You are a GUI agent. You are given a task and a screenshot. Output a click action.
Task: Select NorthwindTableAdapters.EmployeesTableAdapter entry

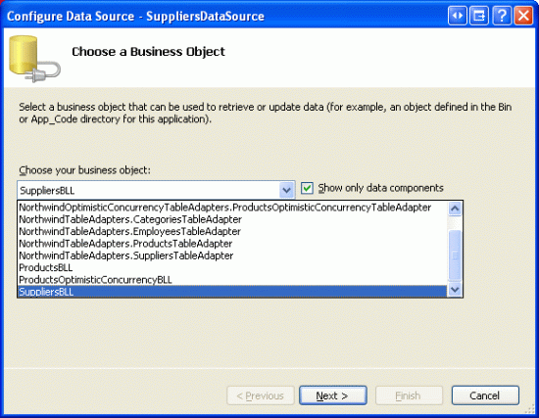(x=232, y=231)
